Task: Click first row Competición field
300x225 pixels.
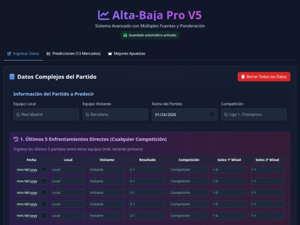Action: (x=189, y=169)
